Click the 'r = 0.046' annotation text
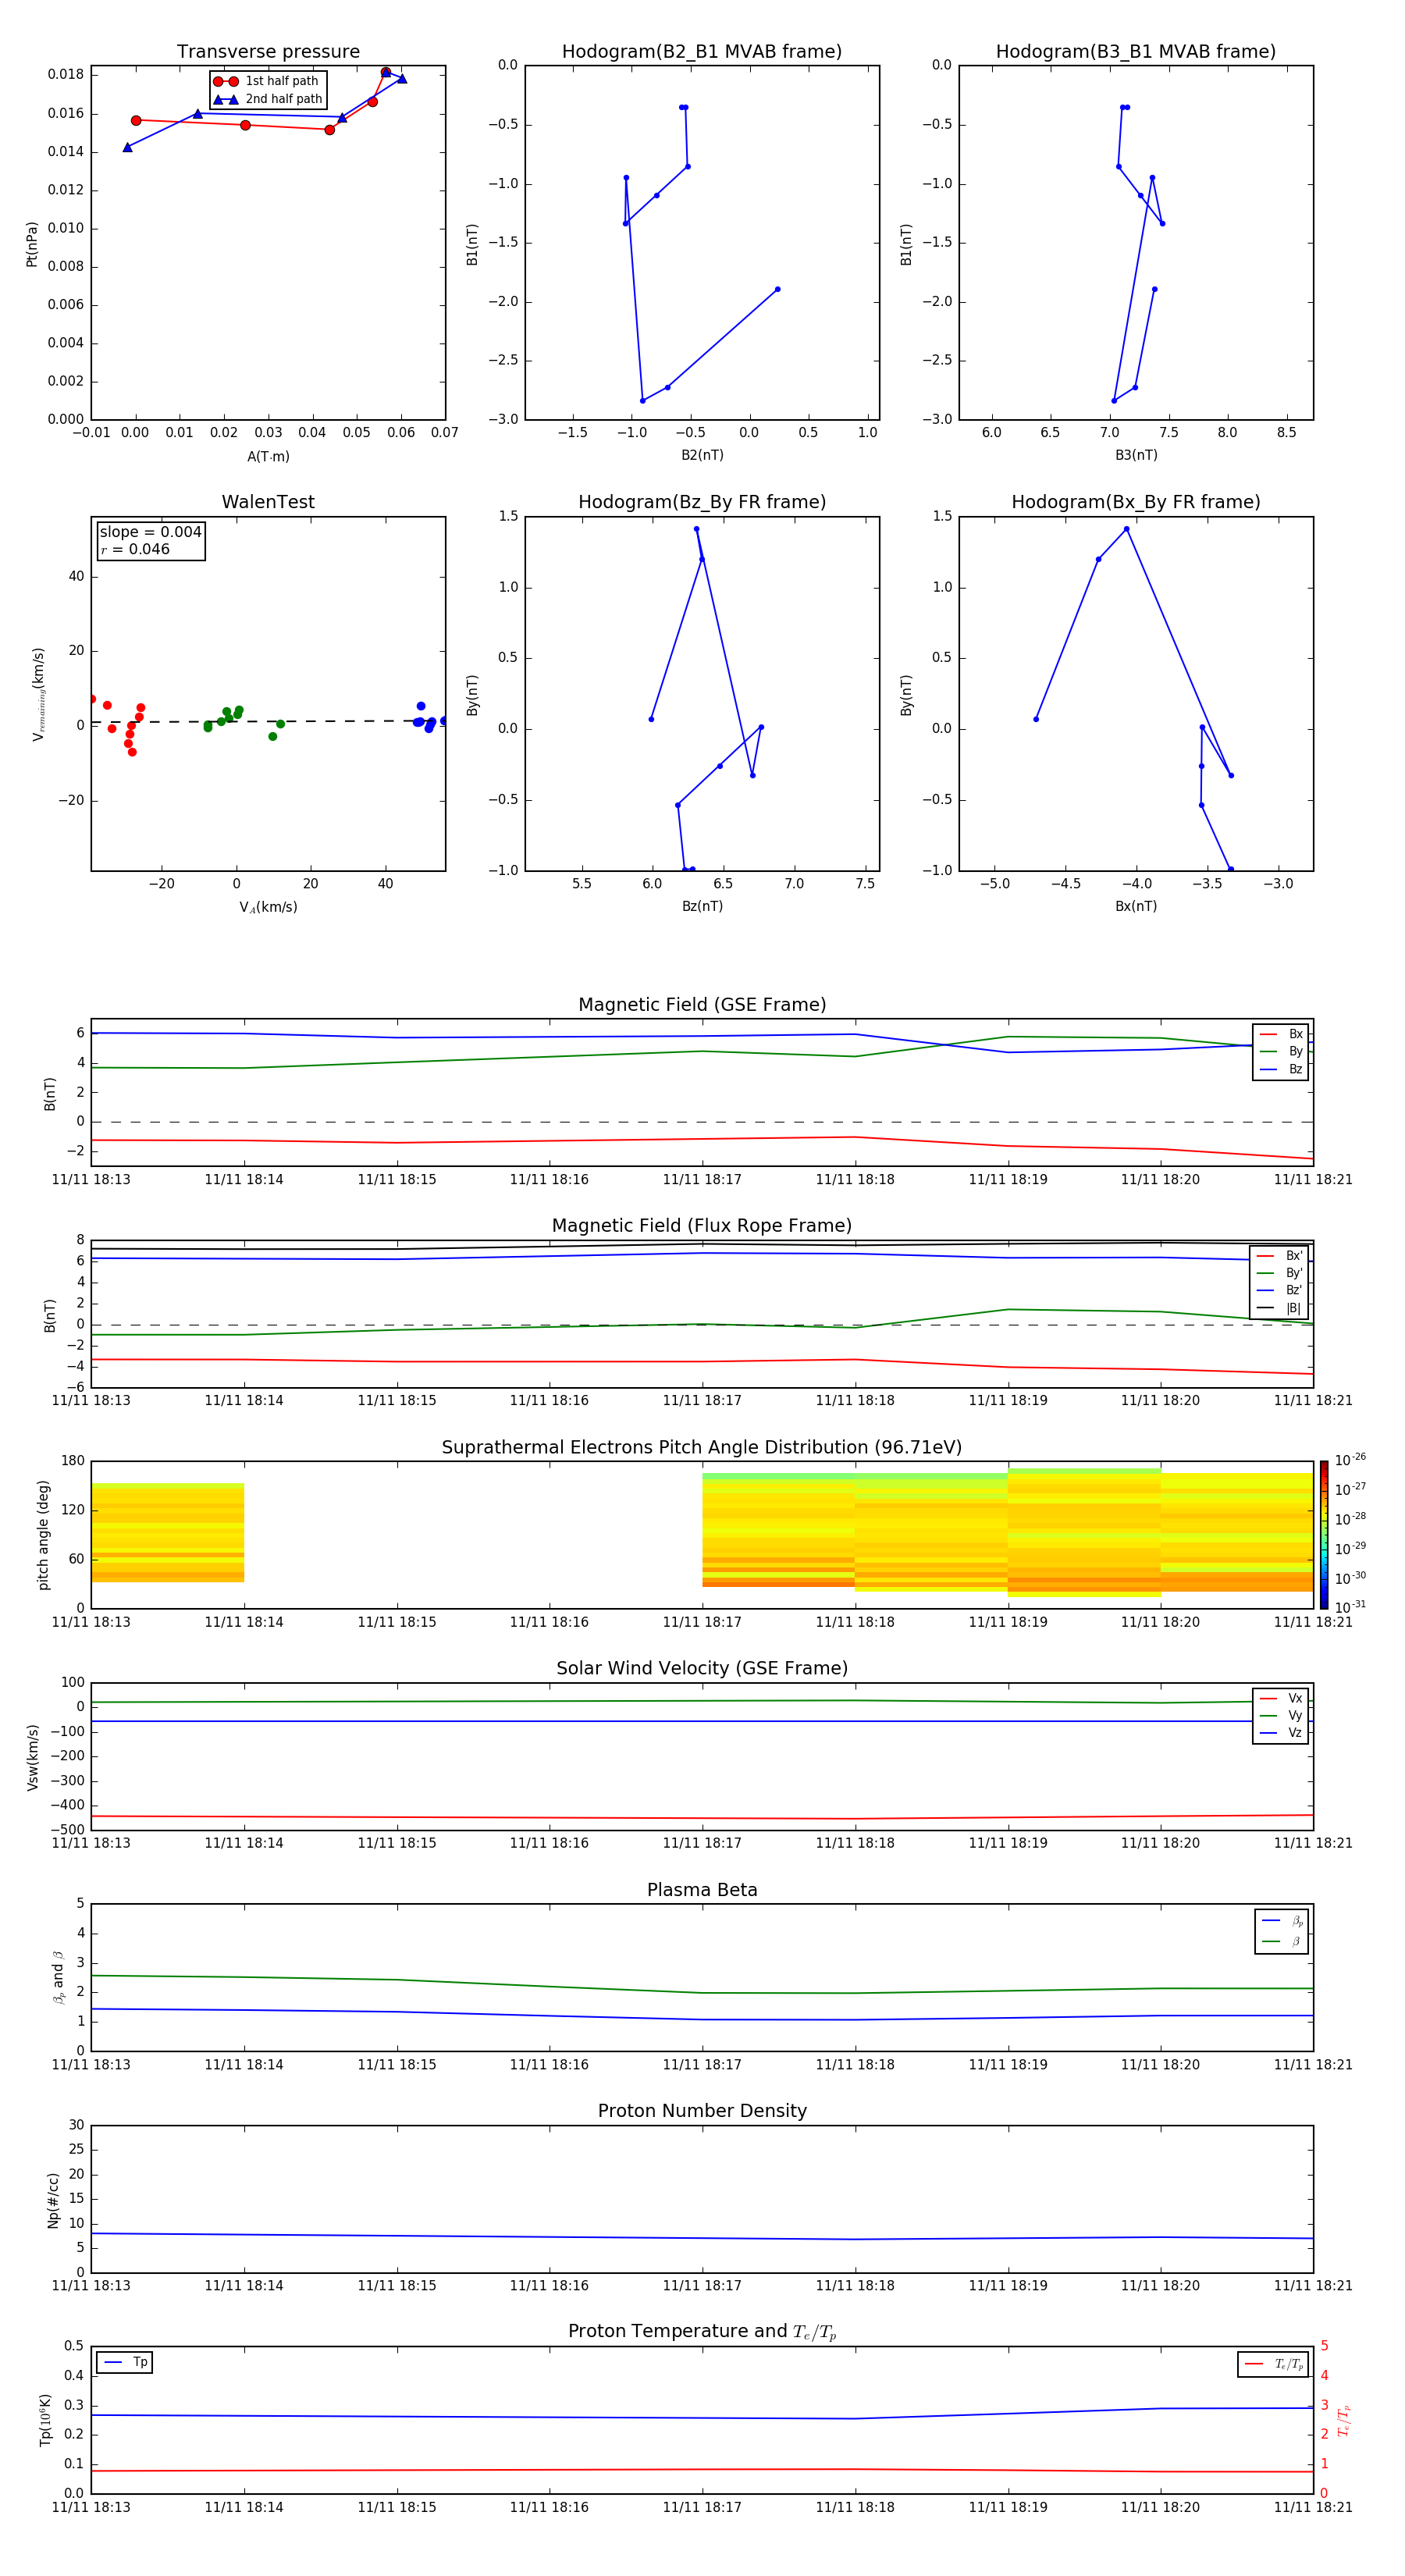Viewport: 1405px width, 2576px height. [135, 549]
